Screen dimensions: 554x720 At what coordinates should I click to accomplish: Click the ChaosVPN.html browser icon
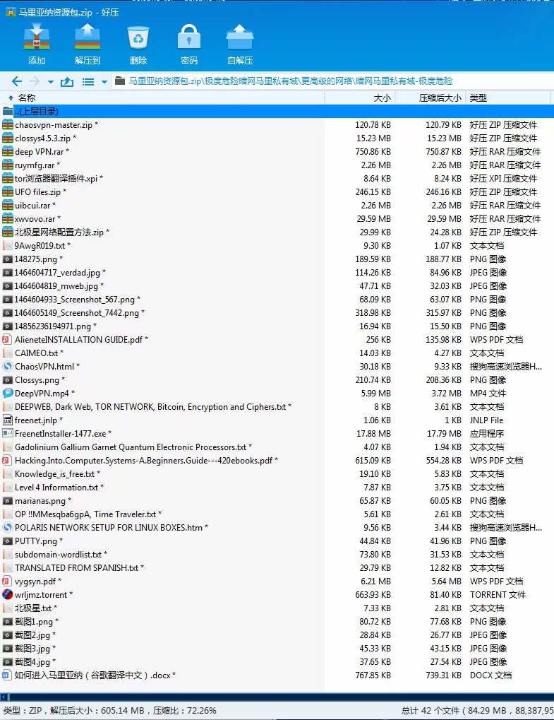7,367
